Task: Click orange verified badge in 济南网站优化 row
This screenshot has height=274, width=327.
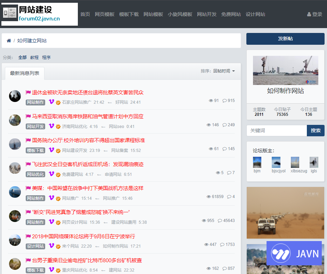Action: (58, 127)
